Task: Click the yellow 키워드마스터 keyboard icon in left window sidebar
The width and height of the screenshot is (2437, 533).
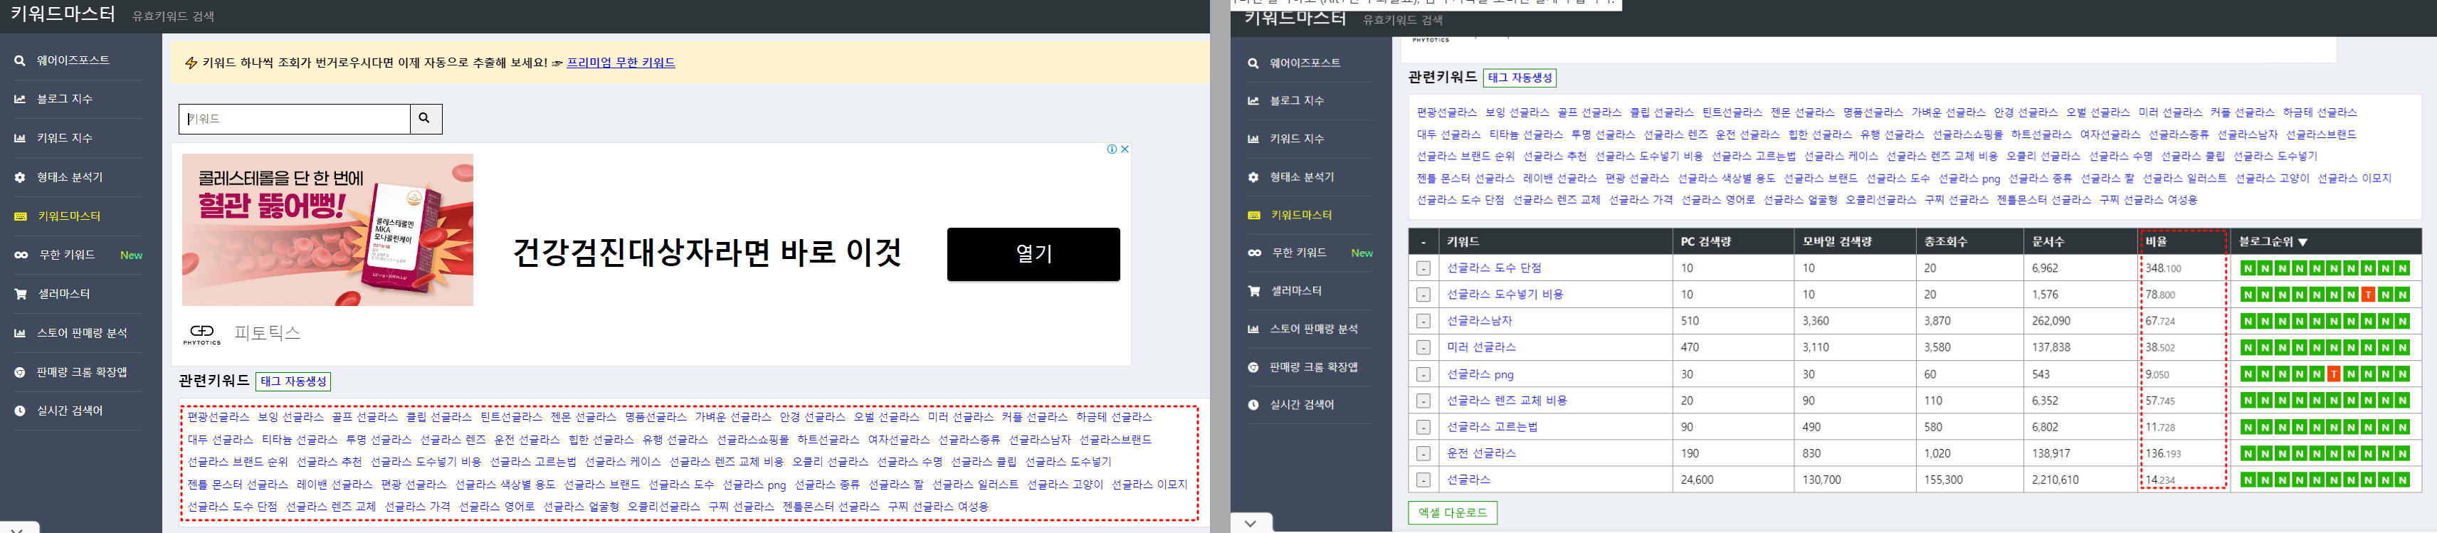Action: (x=20, y=216)
